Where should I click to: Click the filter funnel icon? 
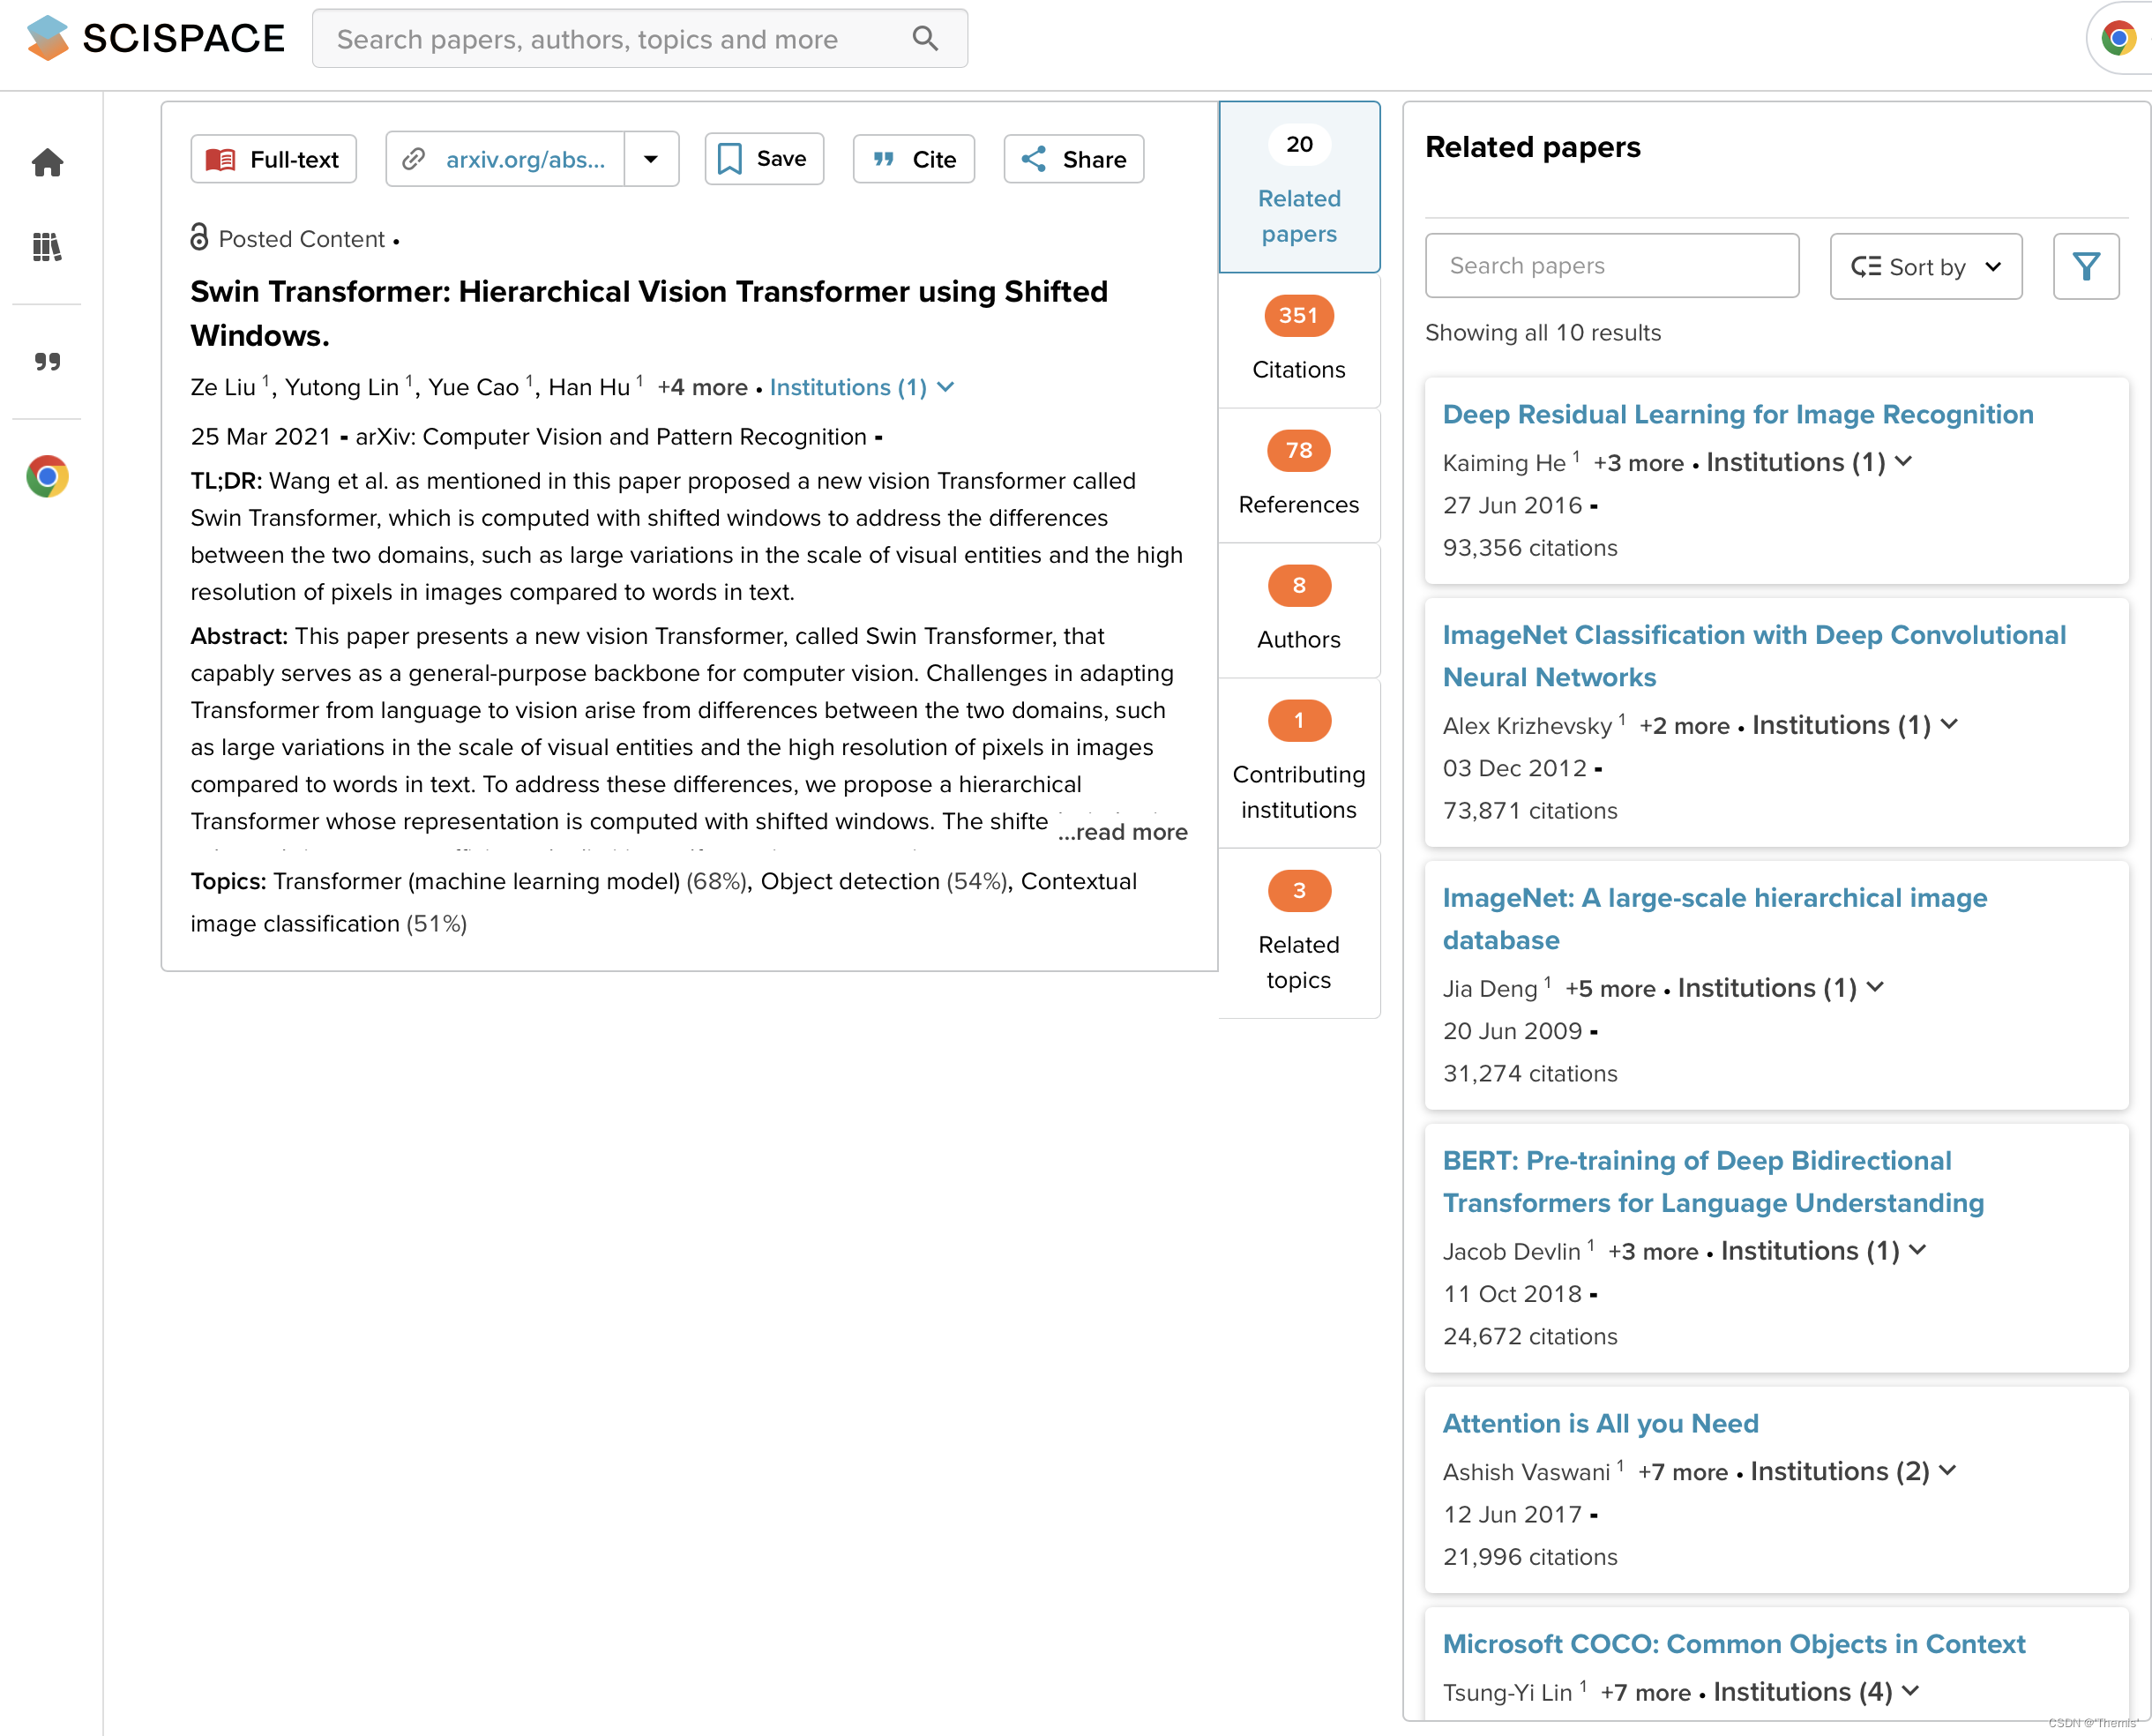click(x=2086, y=266)
